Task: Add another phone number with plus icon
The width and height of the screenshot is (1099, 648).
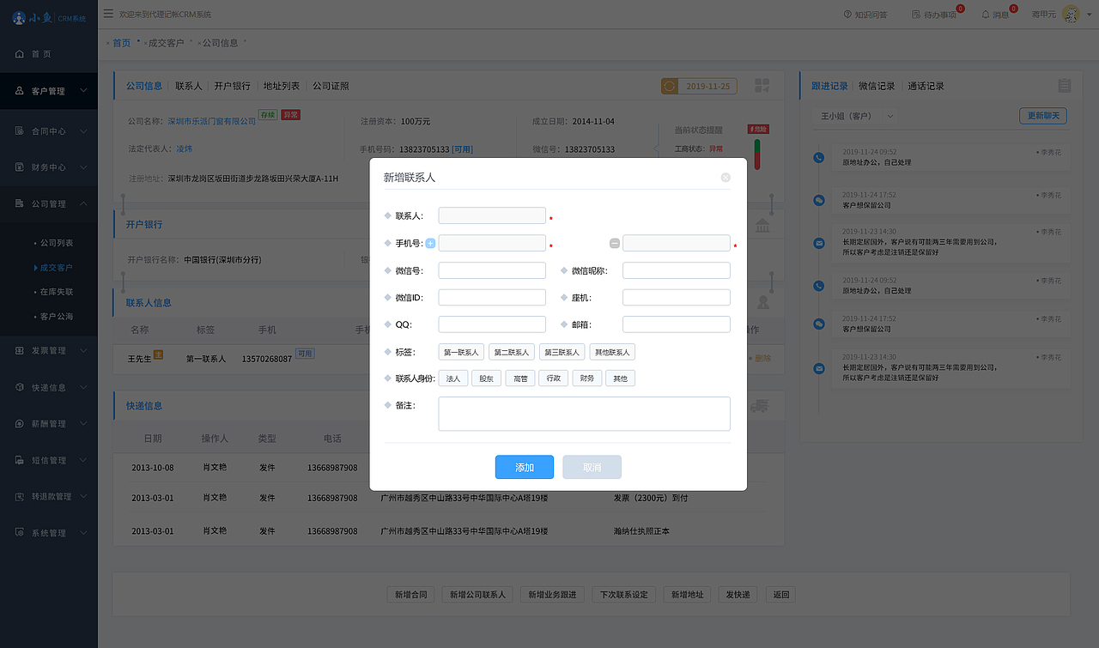Action: click(x=431, y=244)
